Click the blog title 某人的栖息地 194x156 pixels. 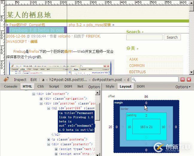(x=29, y=15)
